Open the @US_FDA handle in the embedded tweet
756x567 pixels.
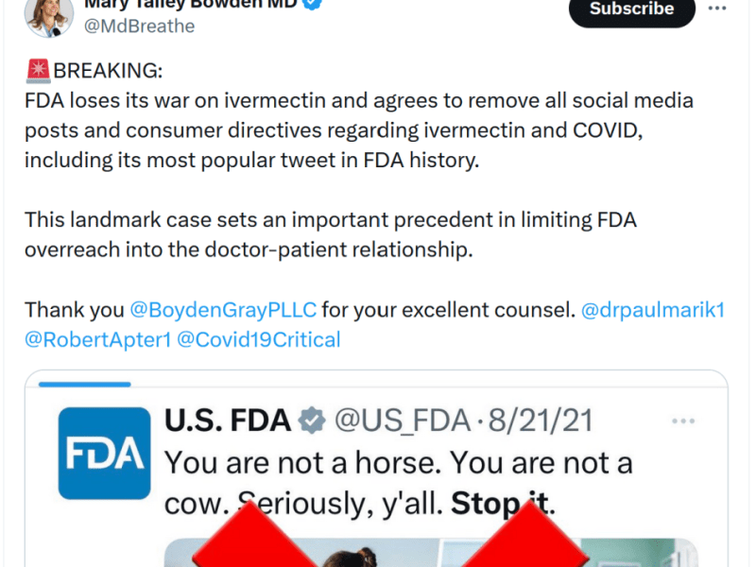[400, 421]
